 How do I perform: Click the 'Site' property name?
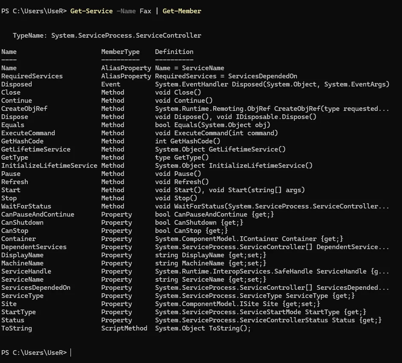9,304
